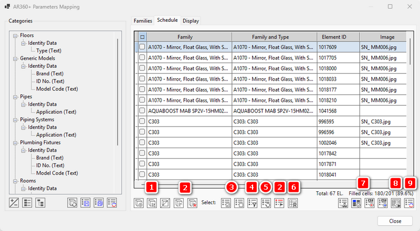
Task: Click the ID No. (Text) item under Generic Models
Action: 50,81
